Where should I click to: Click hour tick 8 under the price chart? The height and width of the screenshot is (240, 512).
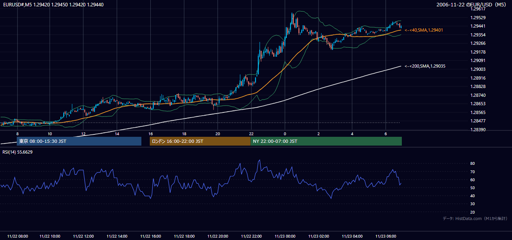point(17,134)
